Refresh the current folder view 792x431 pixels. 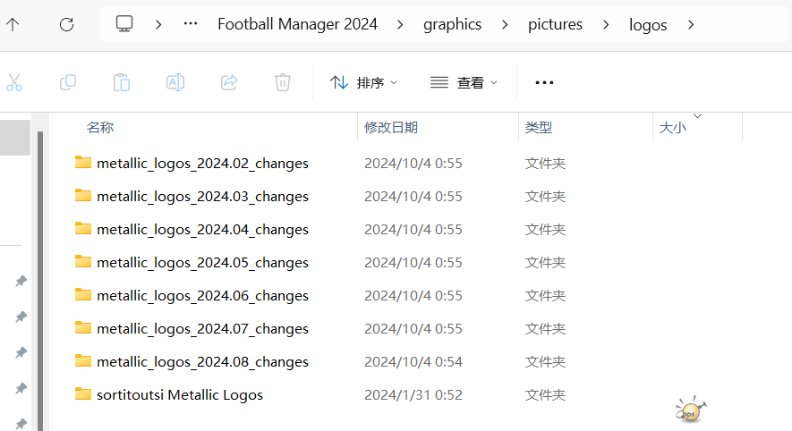point(67,24)
